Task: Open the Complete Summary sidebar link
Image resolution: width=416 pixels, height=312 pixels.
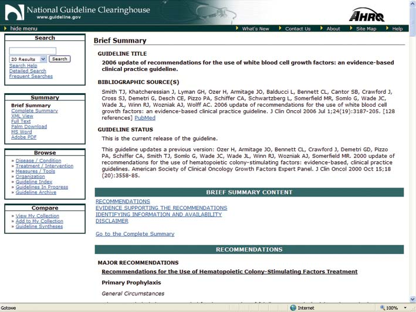Action: pyautogui.click(x=35, y=110)
